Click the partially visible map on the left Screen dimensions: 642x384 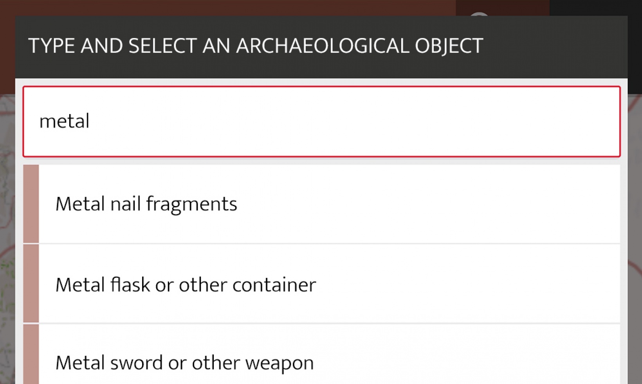tap(6, 235)
